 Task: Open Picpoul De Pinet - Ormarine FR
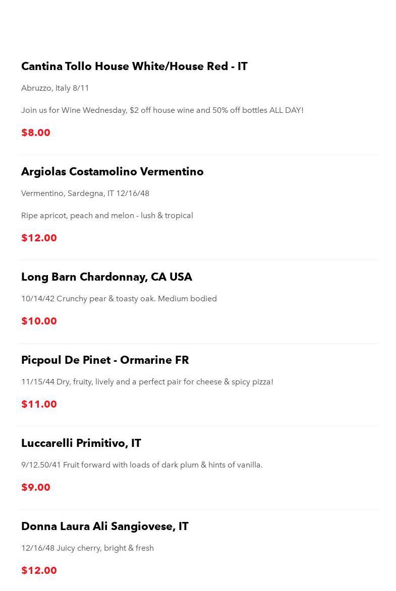(105, 360)
